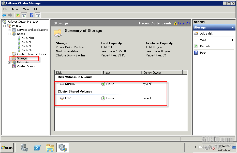Image resolution: width=237 pixels, height=153 pixels.
Task: Sort by the Current Owner column header
Action: pyautogui.click(x=162, y=72)
